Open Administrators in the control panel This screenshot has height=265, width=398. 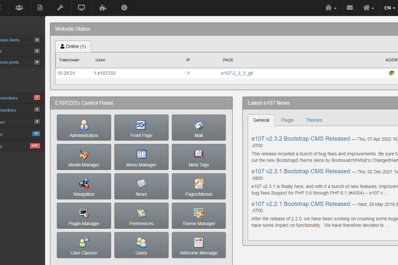[84, 128]
